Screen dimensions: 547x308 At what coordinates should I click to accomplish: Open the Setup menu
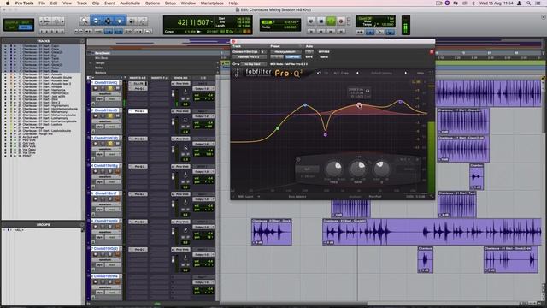(x=170, y=3)
